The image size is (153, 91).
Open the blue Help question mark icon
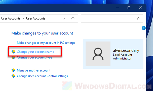click(x=144, y=28)
